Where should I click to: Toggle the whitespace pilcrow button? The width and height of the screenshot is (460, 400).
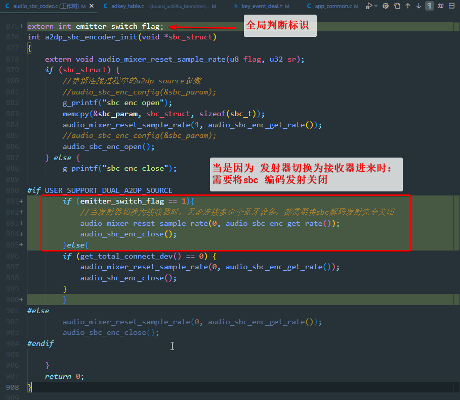[x=430, y=6]
